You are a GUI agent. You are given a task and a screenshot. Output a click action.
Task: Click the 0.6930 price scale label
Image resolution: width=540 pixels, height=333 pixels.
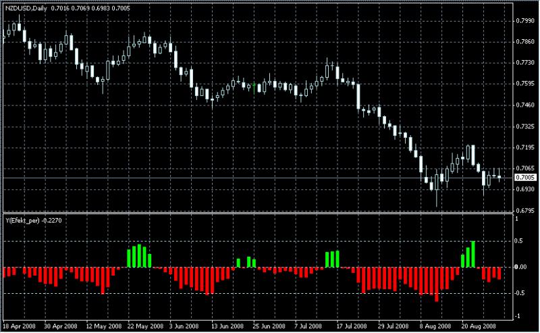(x=525, y=189)
